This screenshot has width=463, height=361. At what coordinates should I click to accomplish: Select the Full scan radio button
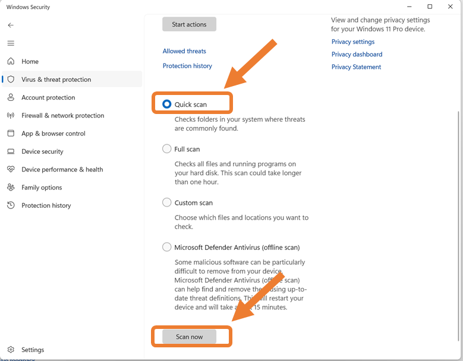coord(167,149)
